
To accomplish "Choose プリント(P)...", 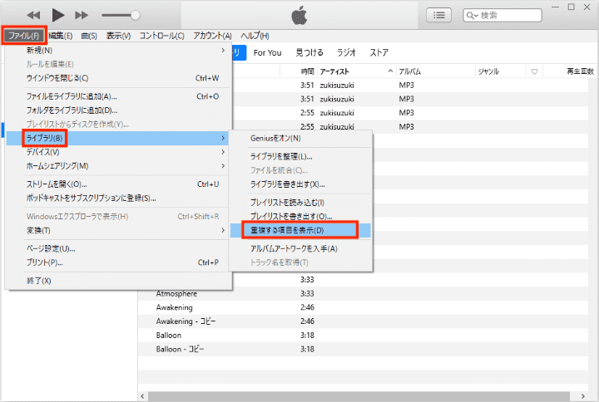I will tap(119, 262).
